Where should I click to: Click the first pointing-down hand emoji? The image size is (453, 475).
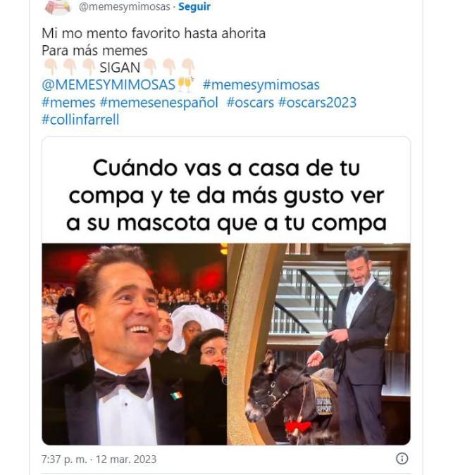(x=51, y=68)
